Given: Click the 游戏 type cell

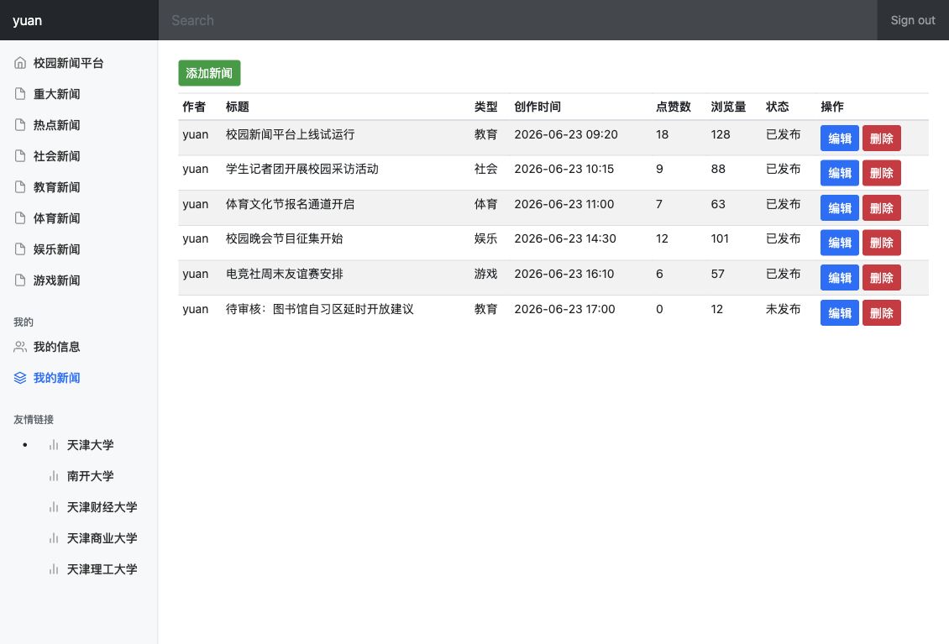Looking at the screenshot, I should 485,275.
